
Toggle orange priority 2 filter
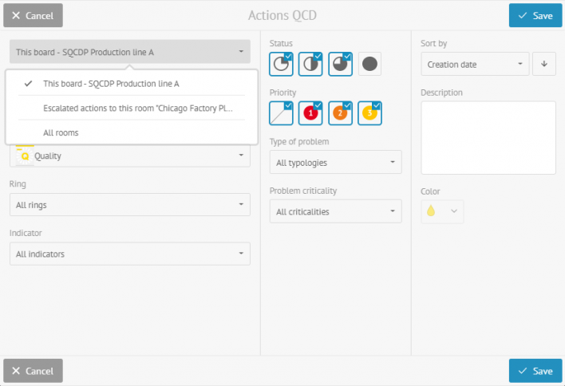pos(340,113)
